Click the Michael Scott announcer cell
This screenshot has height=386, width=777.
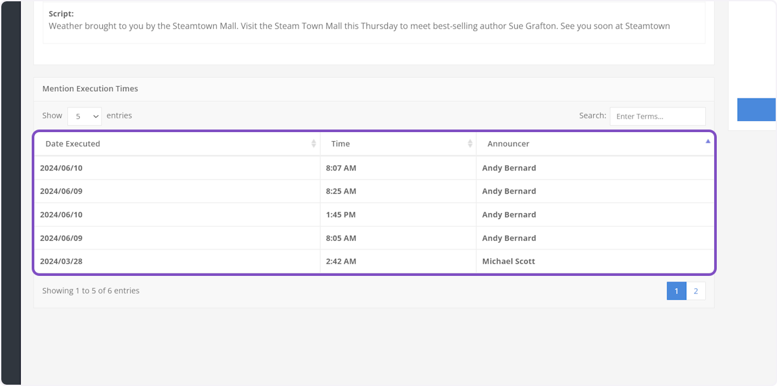[508, 262]
